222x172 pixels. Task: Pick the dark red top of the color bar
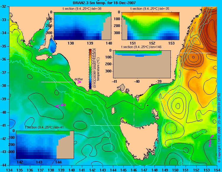[90, 50]
